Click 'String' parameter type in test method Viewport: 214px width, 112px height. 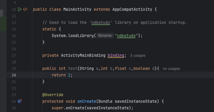pyautogui.click(x=87, y=68)
